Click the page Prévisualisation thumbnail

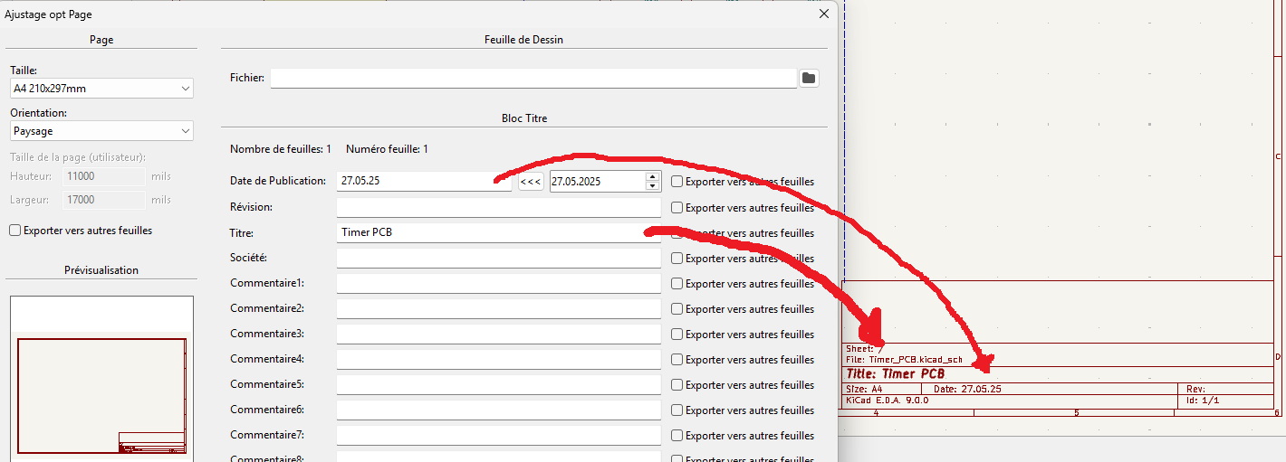101,378
